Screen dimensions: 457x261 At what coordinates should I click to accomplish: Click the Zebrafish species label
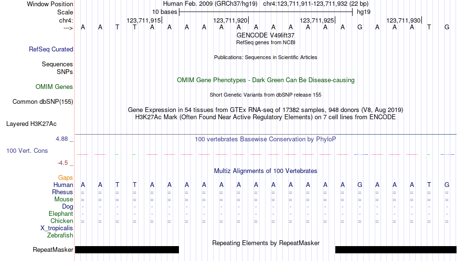tap(60, 235)
